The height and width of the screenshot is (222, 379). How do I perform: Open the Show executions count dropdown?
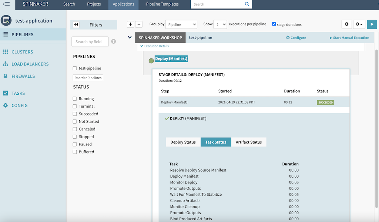pyautogui.click(x=220, y=24)
